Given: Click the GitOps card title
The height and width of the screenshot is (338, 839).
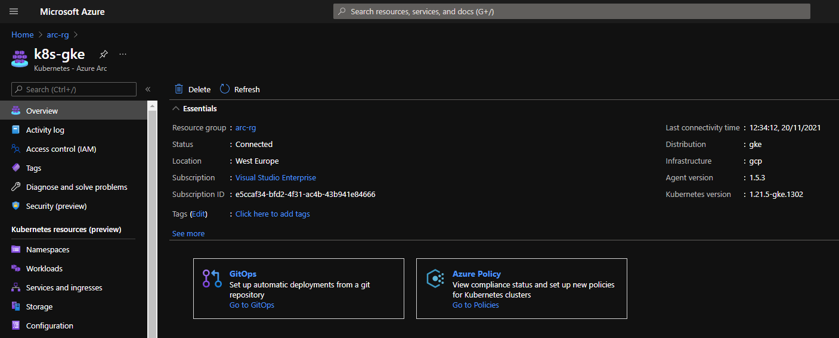Looking at the screenshot, I should coord(243,274).
